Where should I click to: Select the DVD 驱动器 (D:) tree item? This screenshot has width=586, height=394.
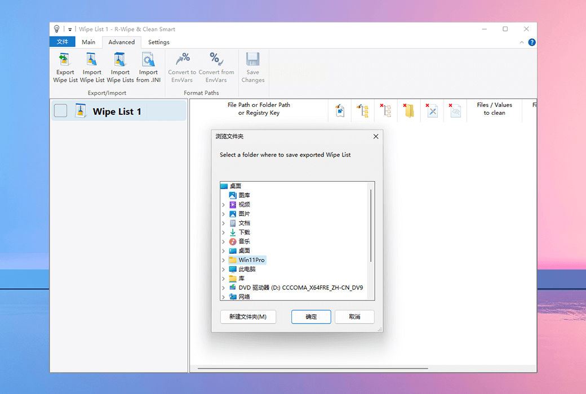pos(300,288)
